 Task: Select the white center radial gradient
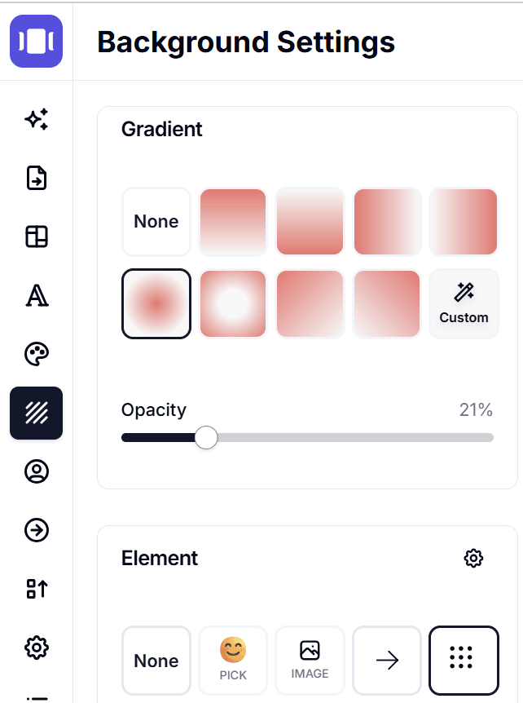point(233,303)
